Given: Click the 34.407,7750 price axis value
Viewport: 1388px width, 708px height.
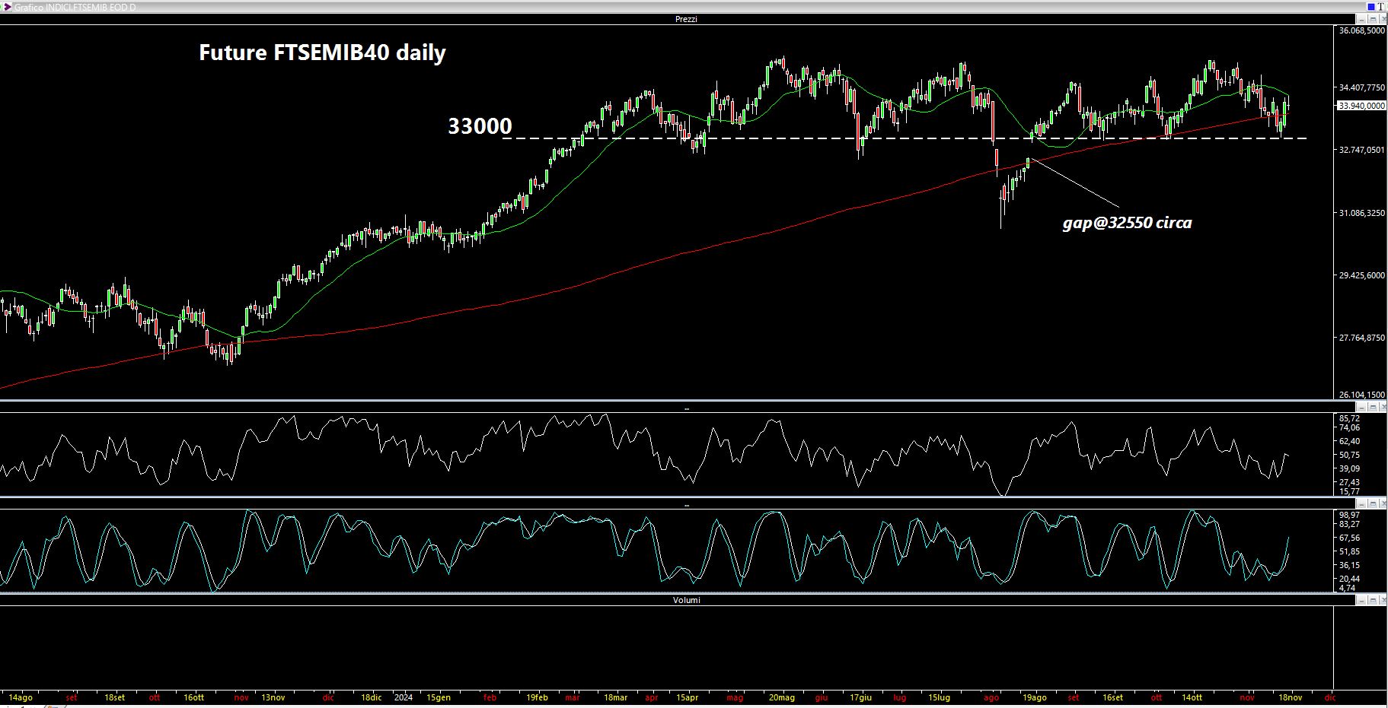Looking at the screenshot, I should click(x=1362, y=87).
